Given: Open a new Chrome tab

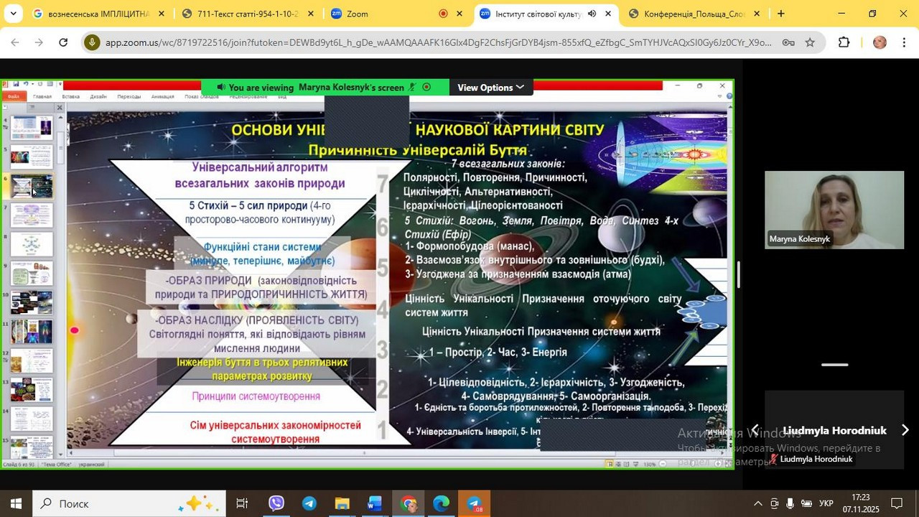Looking at the screenshot, I should point(781,14).
